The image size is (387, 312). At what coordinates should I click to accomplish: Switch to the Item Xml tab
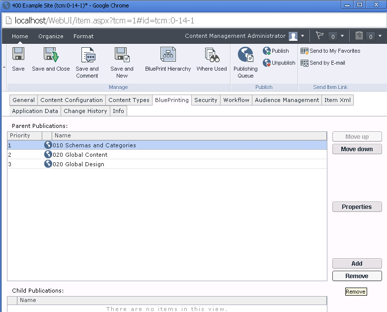pyautogui.click(x=337, y=100)
